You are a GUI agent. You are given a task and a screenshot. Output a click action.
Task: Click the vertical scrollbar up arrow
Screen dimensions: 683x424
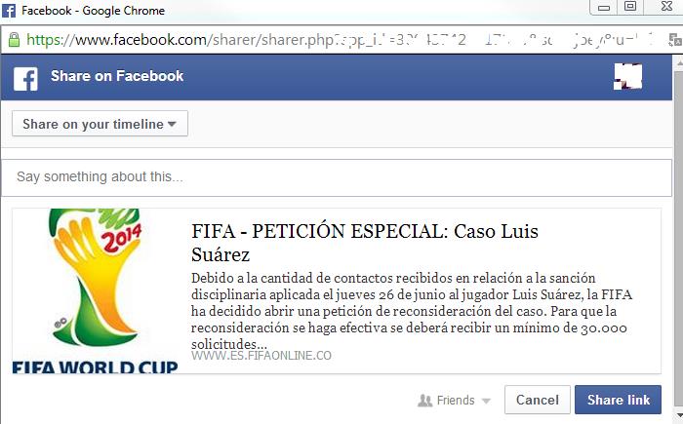click(x=679, y=63)
